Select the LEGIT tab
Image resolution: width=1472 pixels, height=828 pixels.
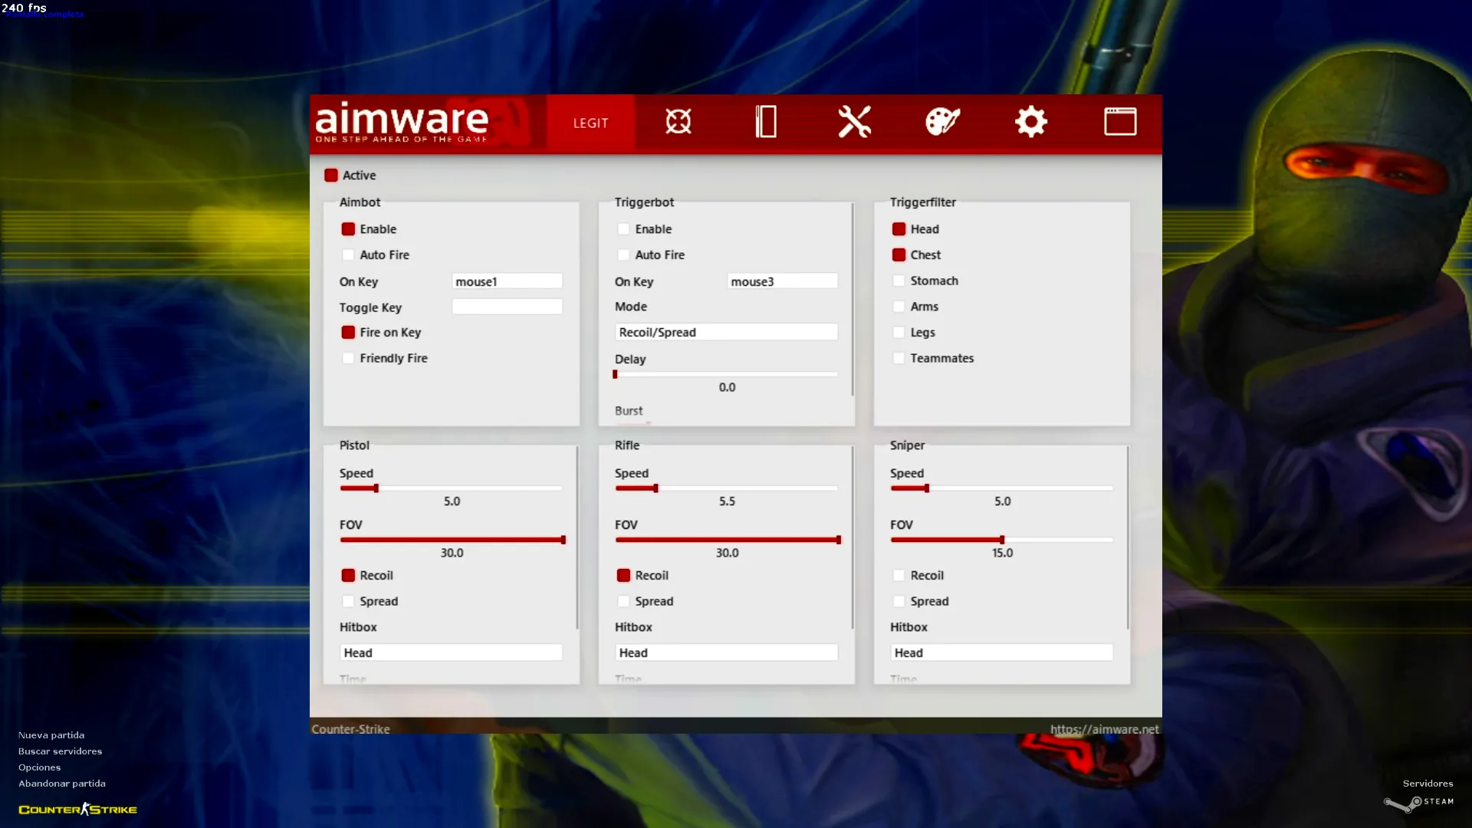(x=590, y=123)
